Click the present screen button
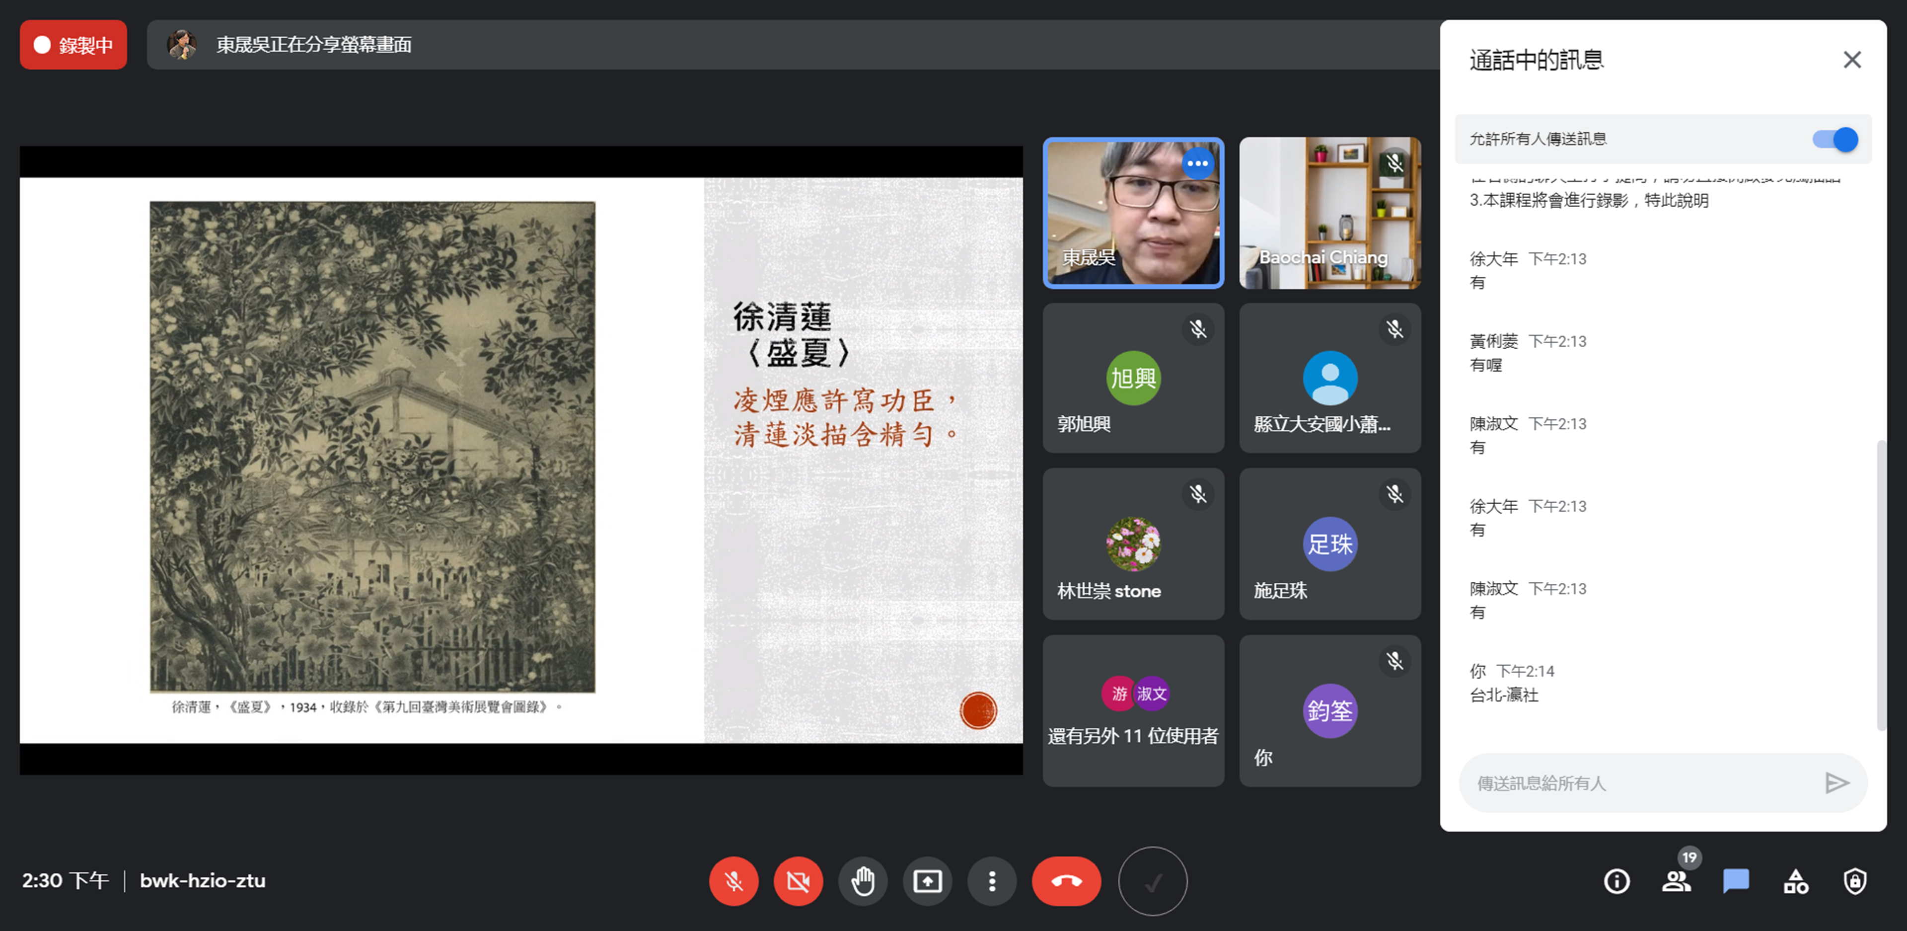 click(x=927, y=881)
